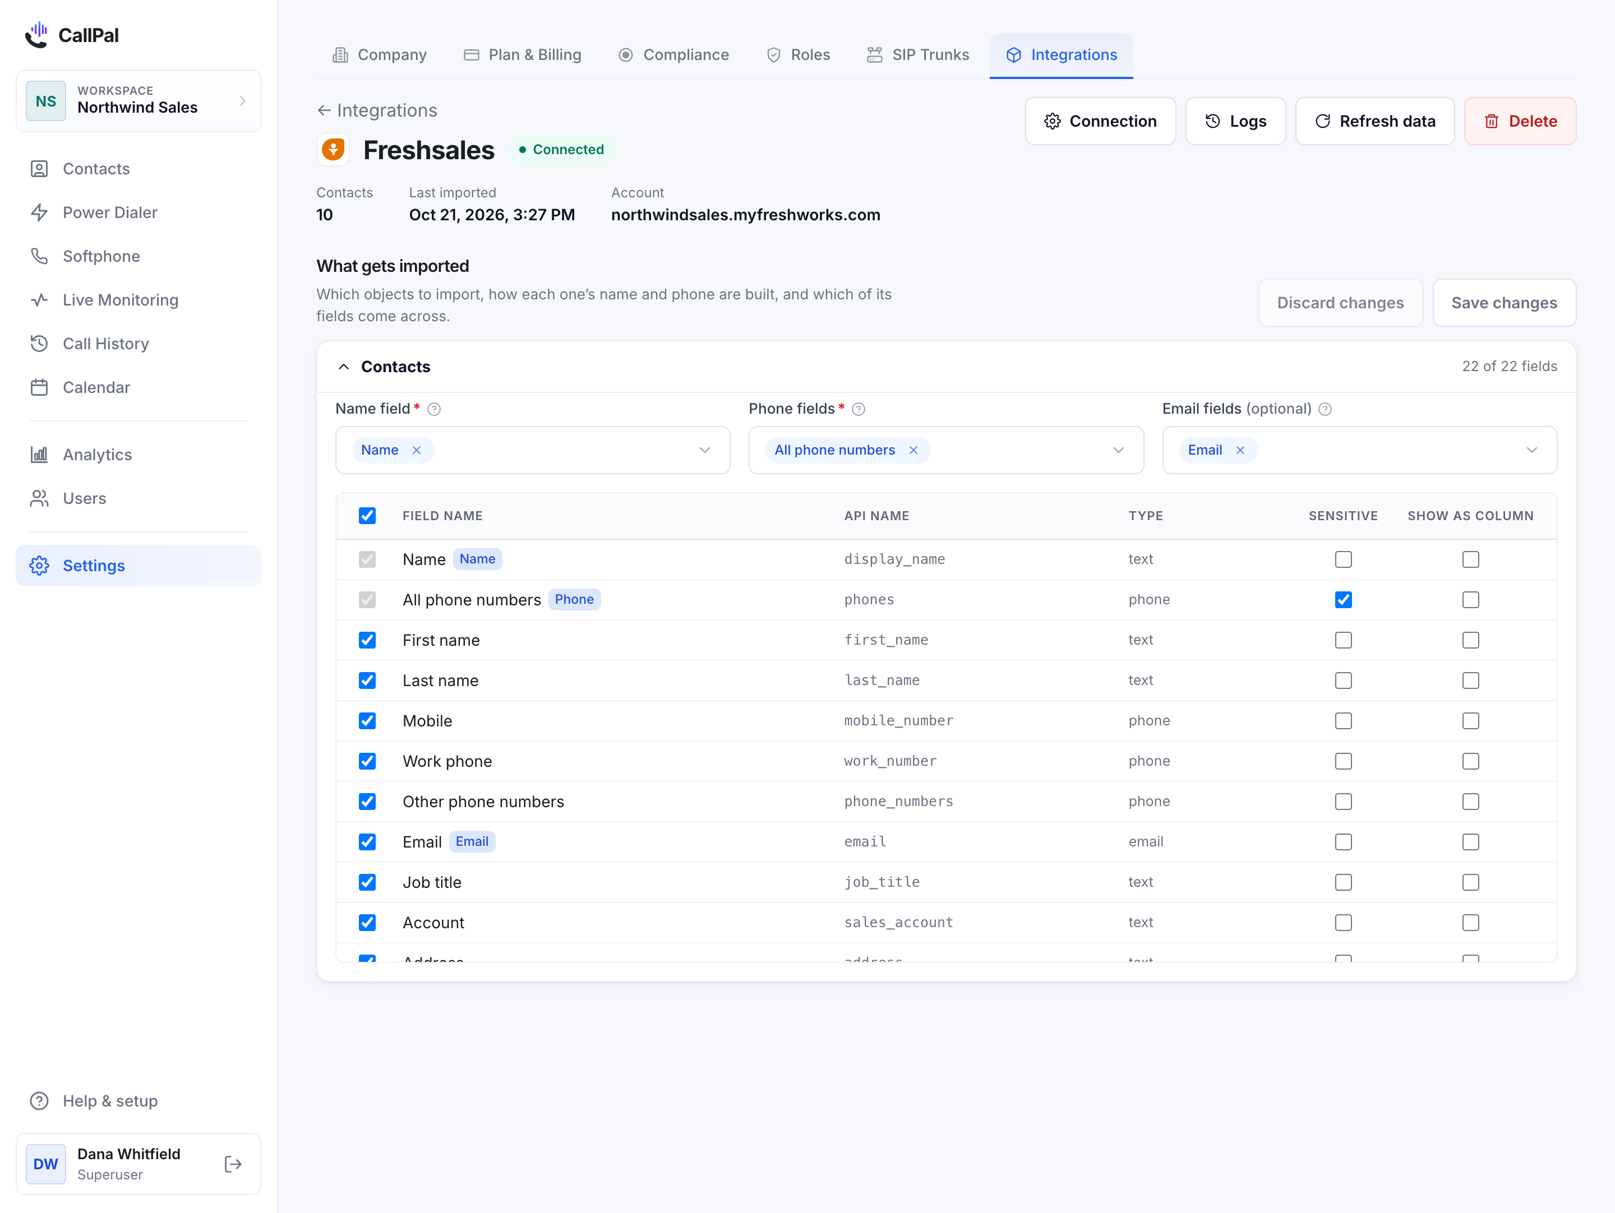
Task: Open the Calendar page
Action: coord(138,387)
